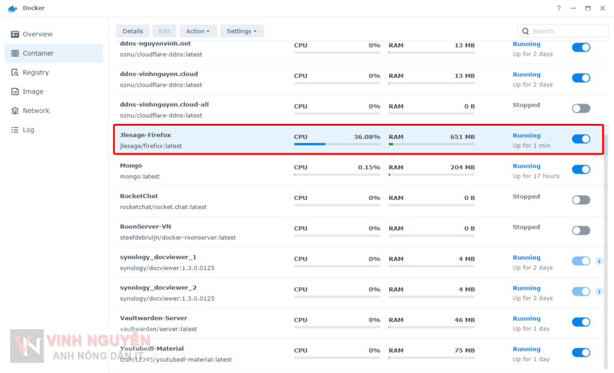
Task: Click the Details button
Action: point(133,31)
